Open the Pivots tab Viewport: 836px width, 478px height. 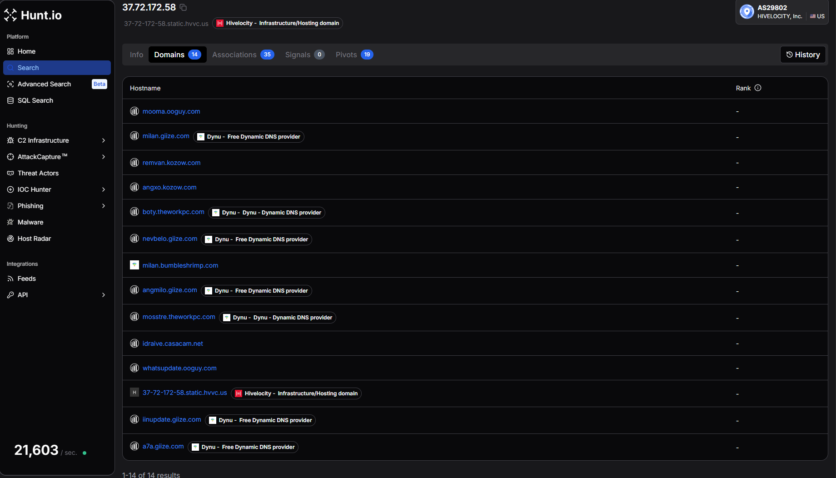pyautogui.click(x=354, y=55)
